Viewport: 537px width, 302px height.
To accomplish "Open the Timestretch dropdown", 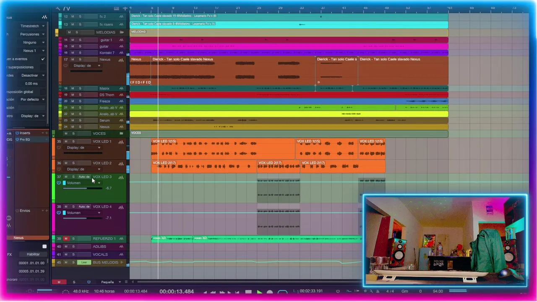I will point(32,26).
